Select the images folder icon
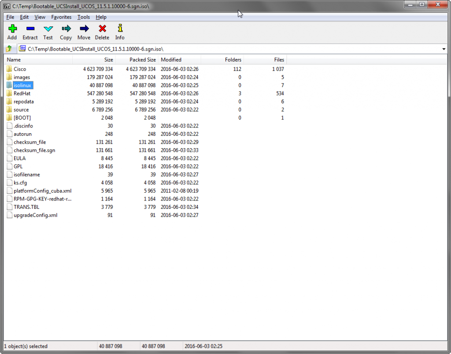Image resolution: width=451 pixels, height=354 pixels. [9, 77]
